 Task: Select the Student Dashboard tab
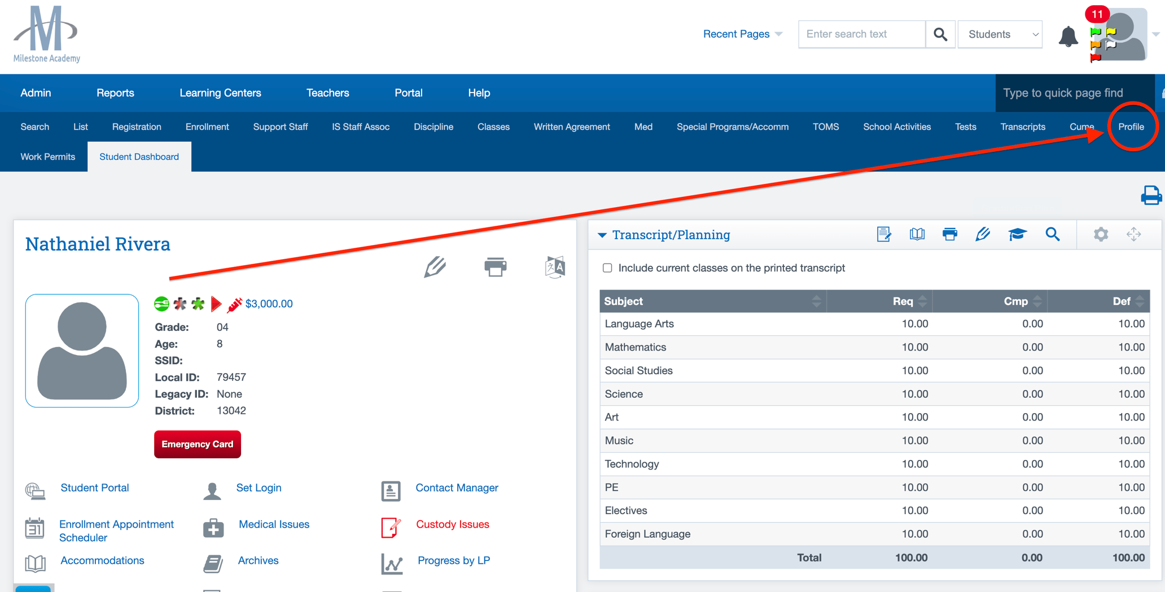[x=139, y=156]
